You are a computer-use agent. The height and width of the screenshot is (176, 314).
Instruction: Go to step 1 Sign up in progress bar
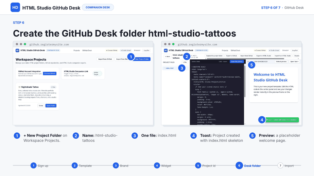point(40,166)
